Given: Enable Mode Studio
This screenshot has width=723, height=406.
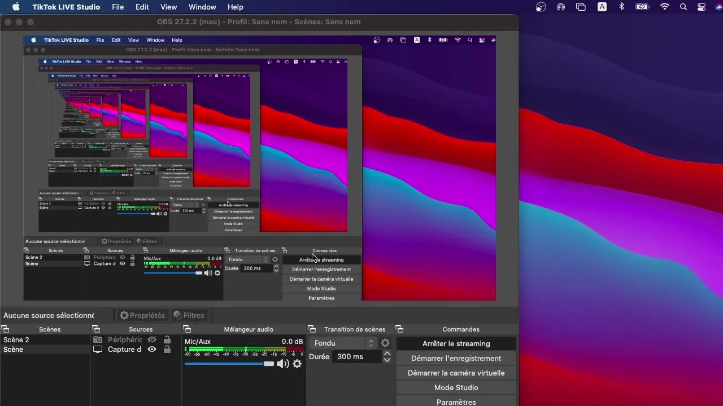Looking at the screenshot, I should tap(456, 387).
